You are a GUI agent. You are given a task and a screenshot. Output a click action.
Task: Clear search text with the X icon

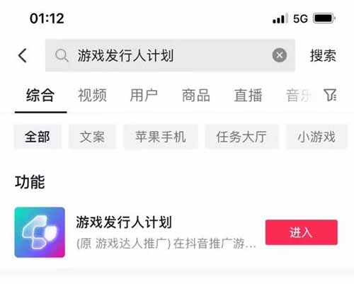(x=280, y=55)
